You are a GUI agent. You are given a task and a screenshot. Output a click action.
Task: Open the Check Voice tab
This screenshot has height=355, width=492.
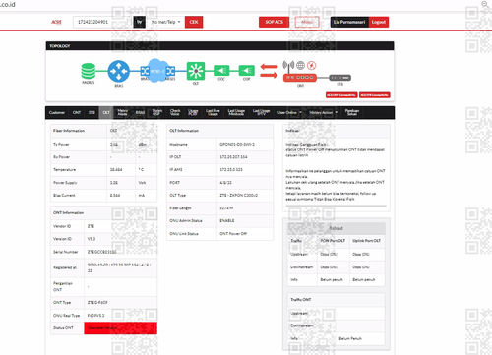click(175, 112)
